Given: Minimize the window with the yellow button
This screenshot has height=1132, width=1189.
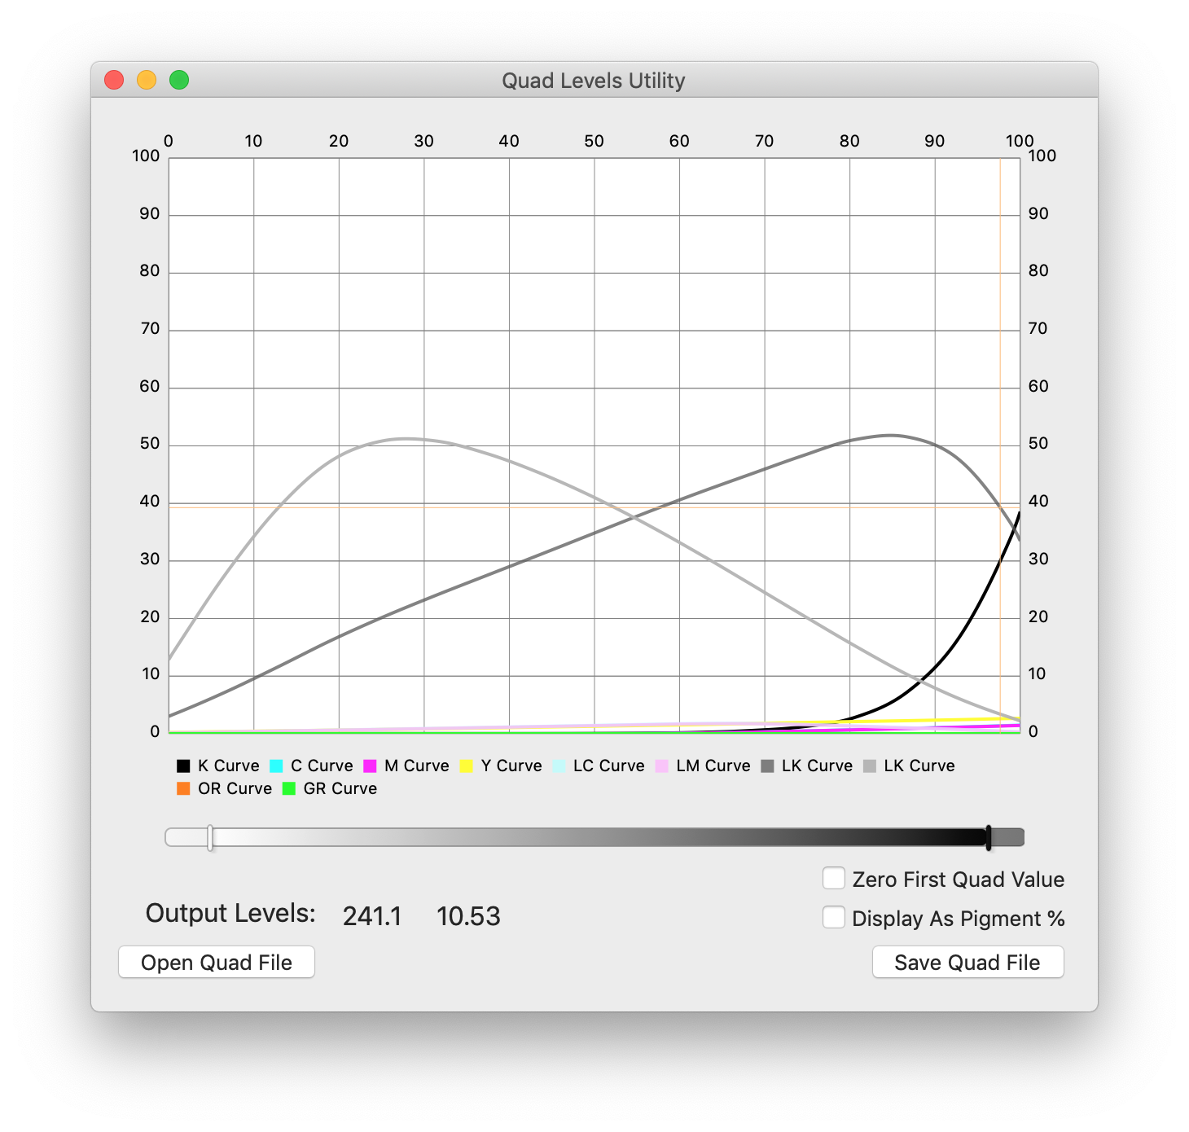Looking at the screenshot, I should [147, 80].
